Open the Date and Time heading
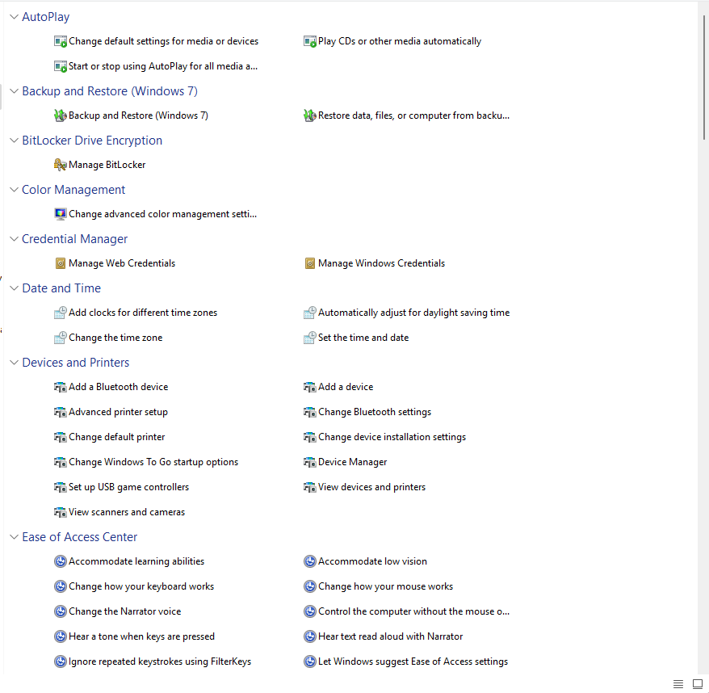The image size is (709, 693). point(61,288)
